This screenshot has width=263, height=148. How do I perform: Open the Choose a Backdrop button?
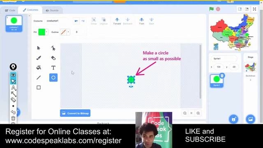(251, 119)
